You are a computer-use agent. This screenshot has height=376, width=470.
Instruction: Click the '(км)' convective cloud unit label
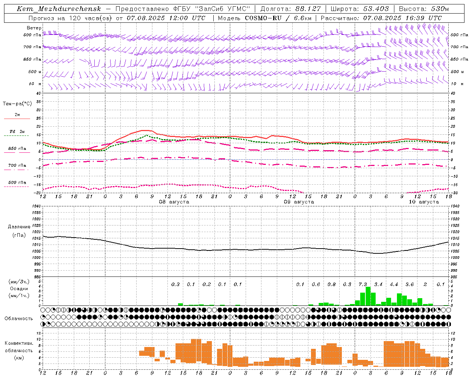point(19,357)
